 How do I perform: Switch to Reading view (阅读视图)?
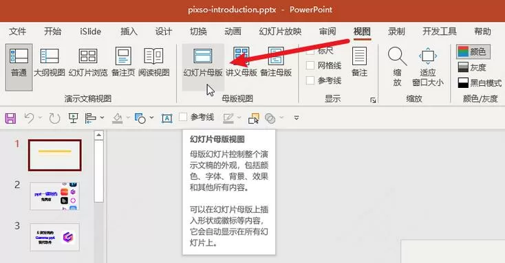154,62
